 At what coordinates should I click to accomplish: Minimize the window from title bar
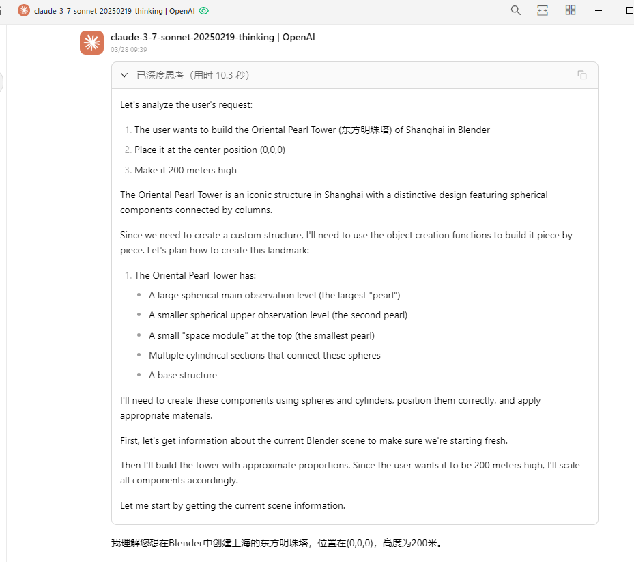[599, 10]
